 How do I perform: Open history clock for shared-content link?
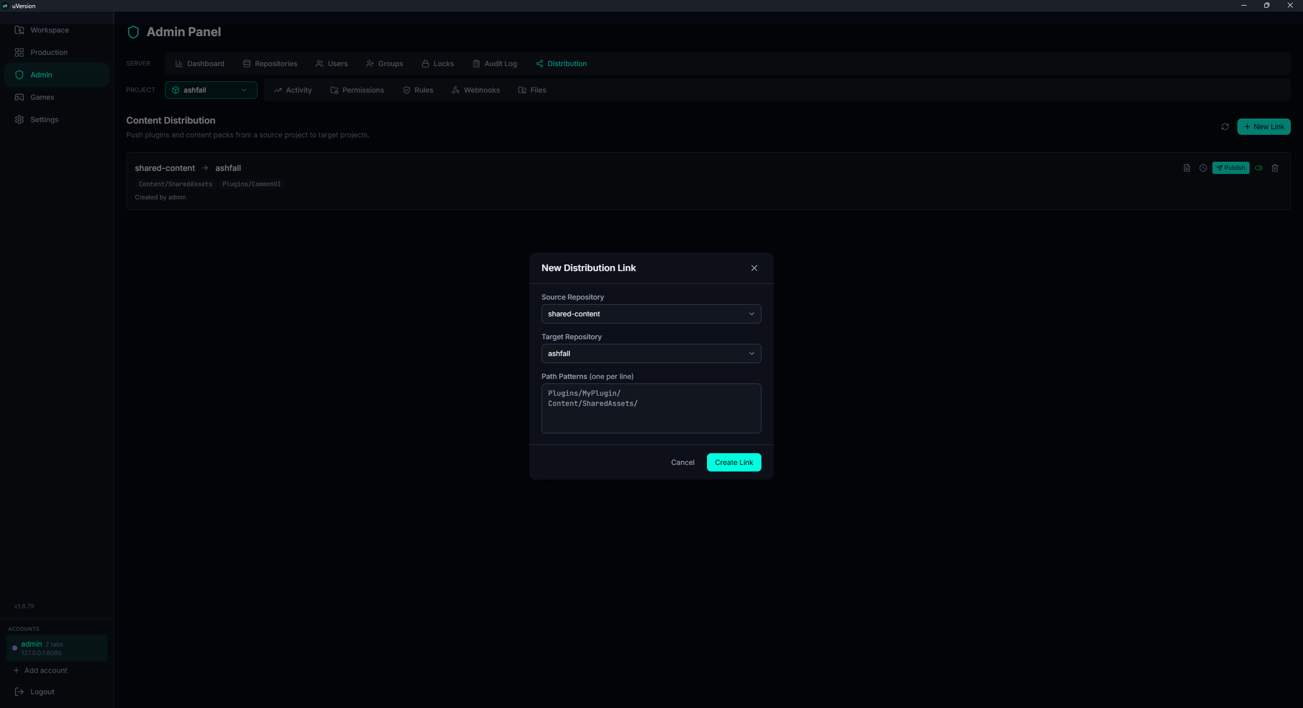(x=1203, y=168)
